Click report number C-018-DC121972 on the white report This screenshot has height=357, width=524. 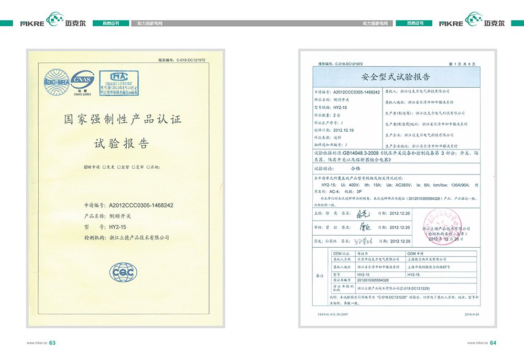pos(340,64)
